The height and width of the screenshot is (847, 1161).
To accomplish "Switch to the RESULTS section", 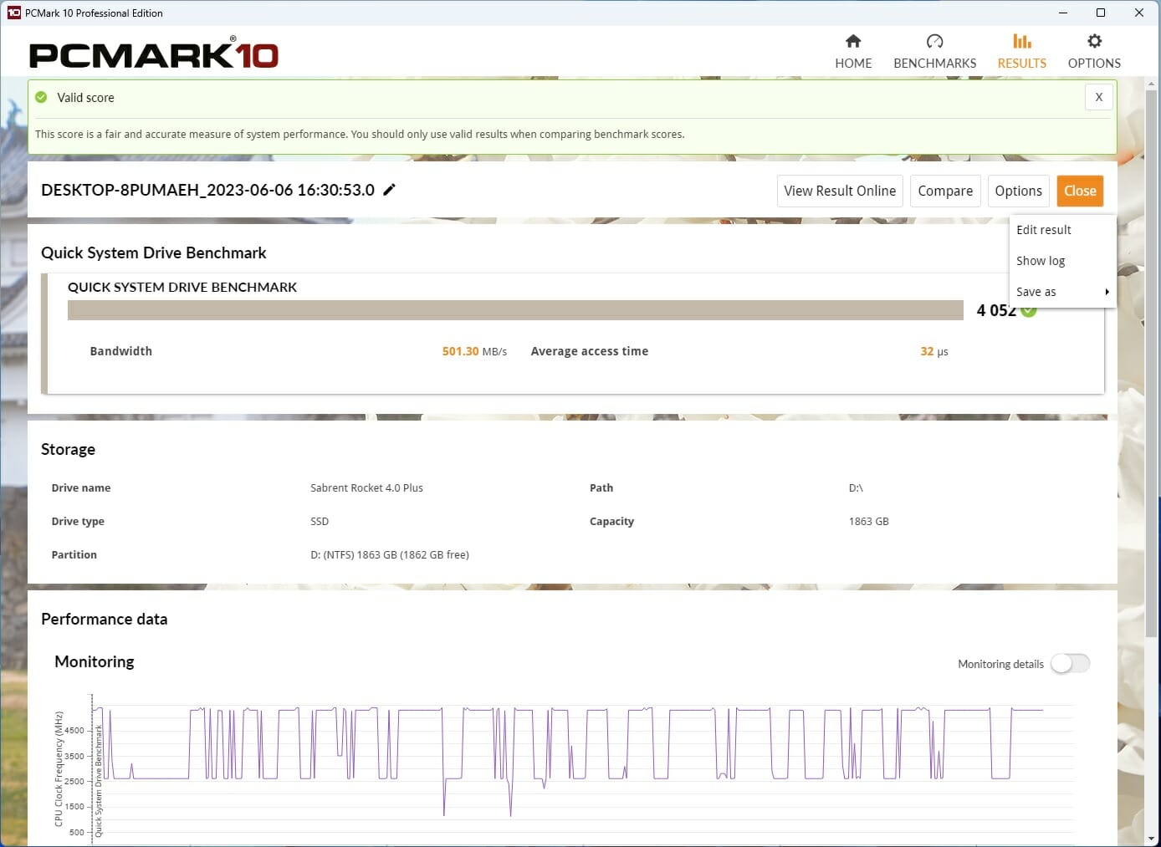I will click(x=1021, y=52).
